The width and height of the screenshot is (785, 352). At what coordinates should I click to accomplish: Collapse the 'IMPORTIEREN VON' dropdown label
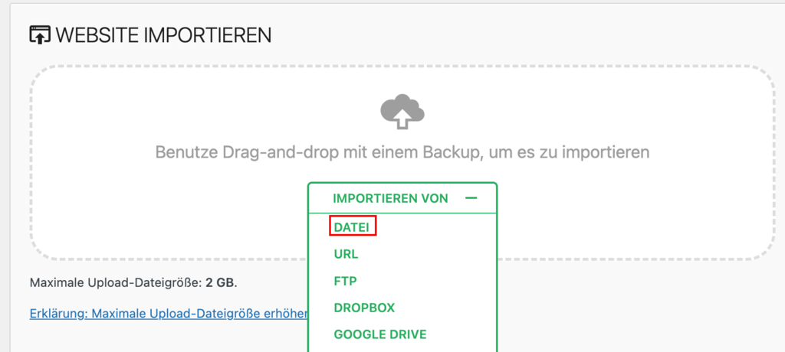point(390,198)
